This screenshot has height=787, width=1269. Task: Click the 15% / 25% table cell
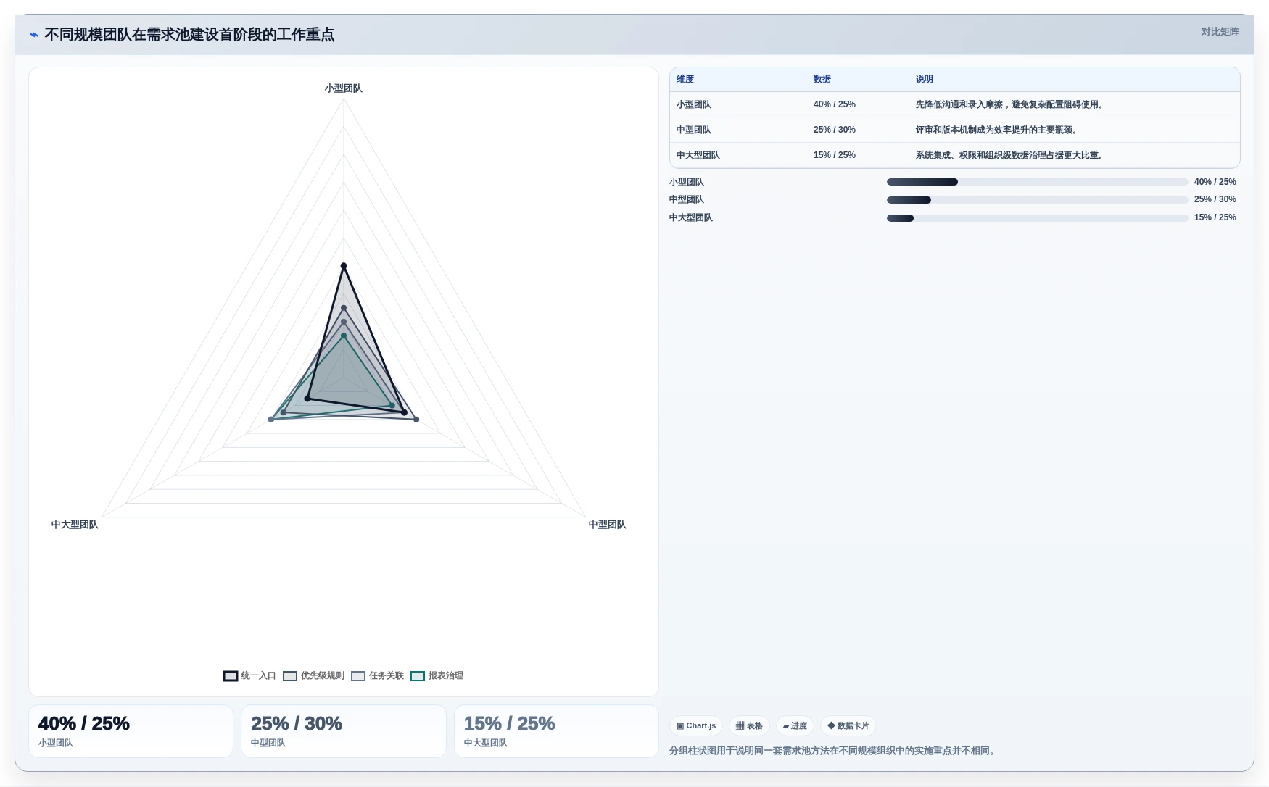(x=835, y=155)
